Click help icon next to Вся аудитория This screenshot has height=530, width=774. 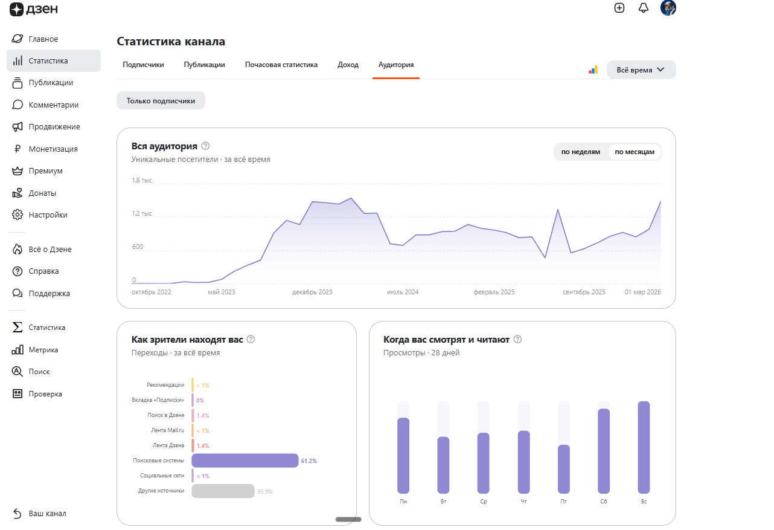(x=205, y=146)
